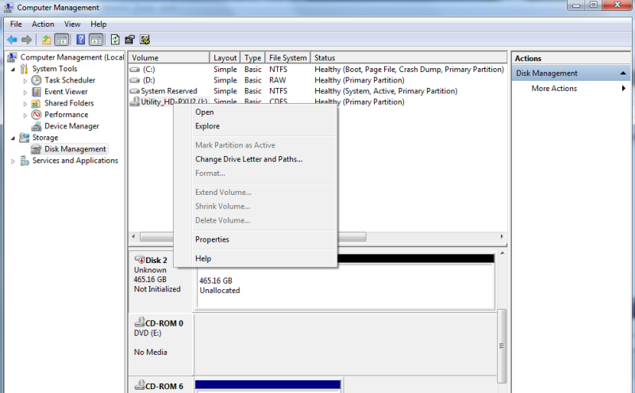Click the Back arrow toolbar icon
Image resolution: width=635 pixels, height=393 pixels.
click(x=12, y=40)
